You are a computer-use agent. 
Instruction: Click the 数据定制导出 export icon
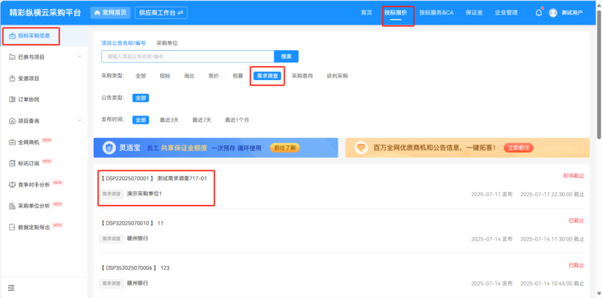12,227
